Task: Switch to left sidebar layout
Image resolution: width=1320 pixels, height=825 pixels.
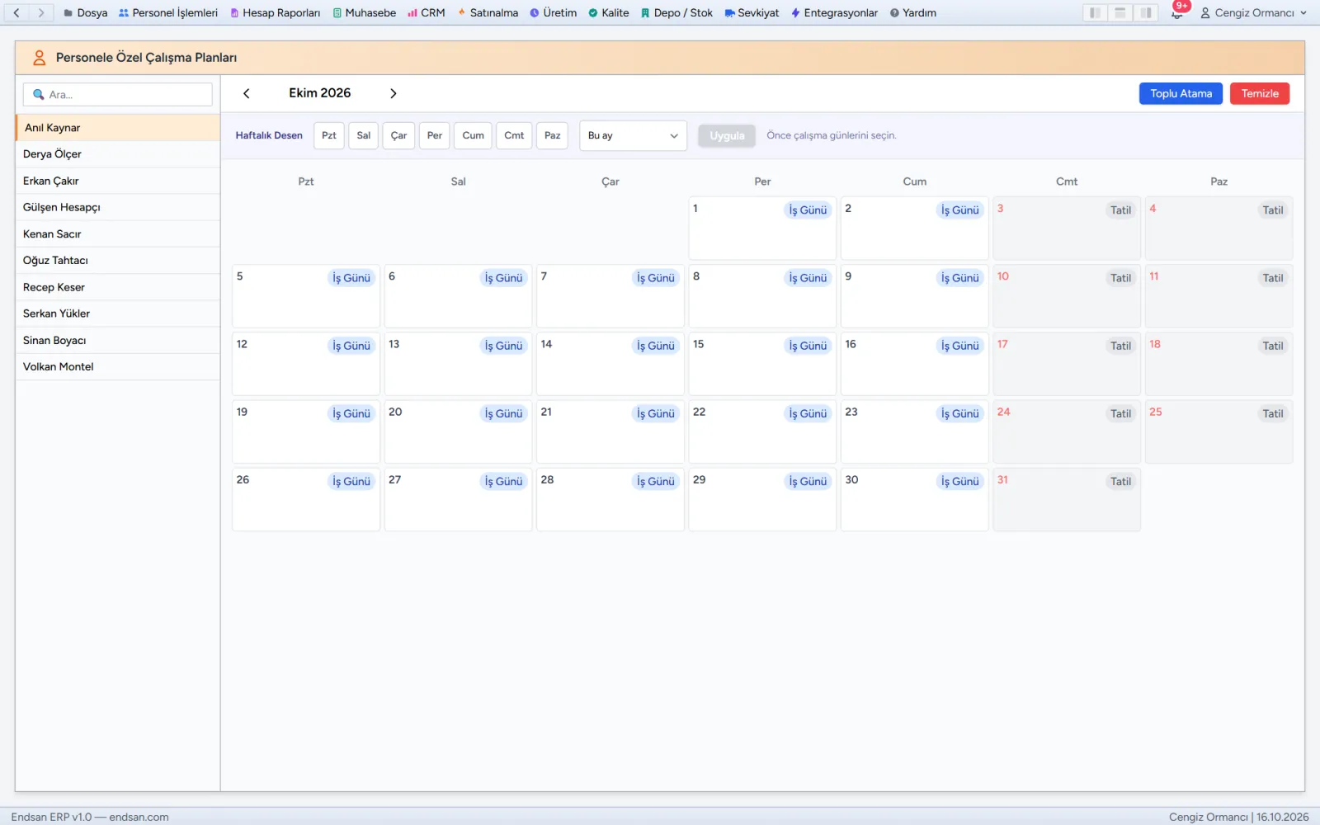Action: [x=1095, y=12]
